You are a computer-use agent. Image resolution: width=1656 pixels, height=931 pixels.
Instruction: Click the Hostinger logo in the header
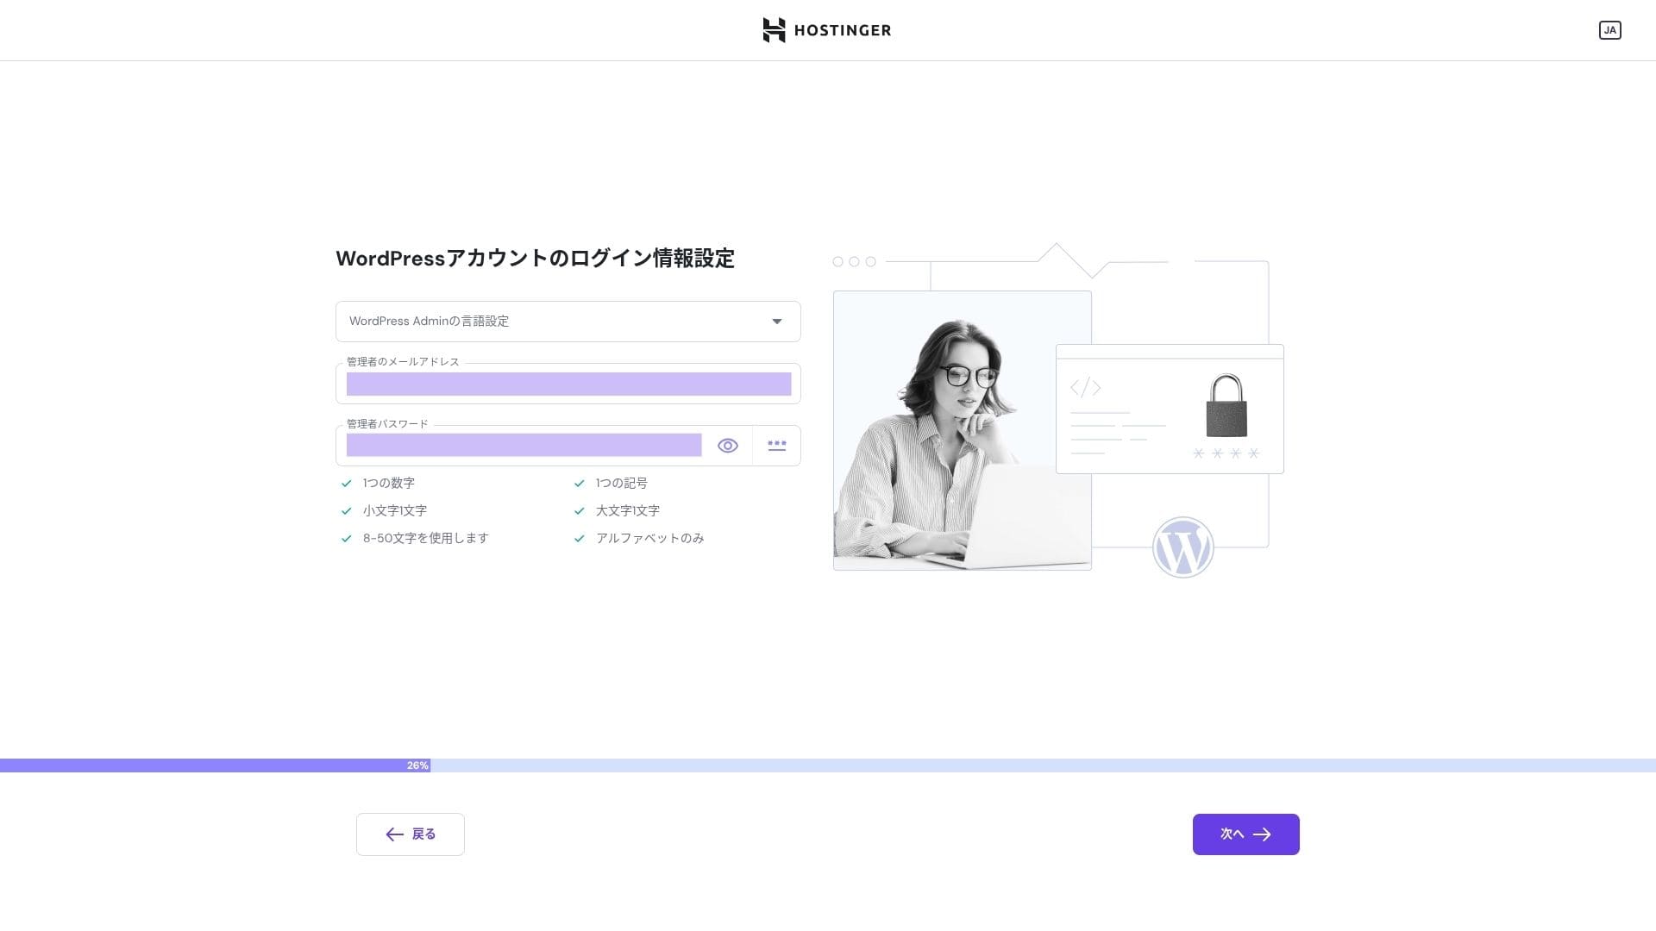pos(827,30)
